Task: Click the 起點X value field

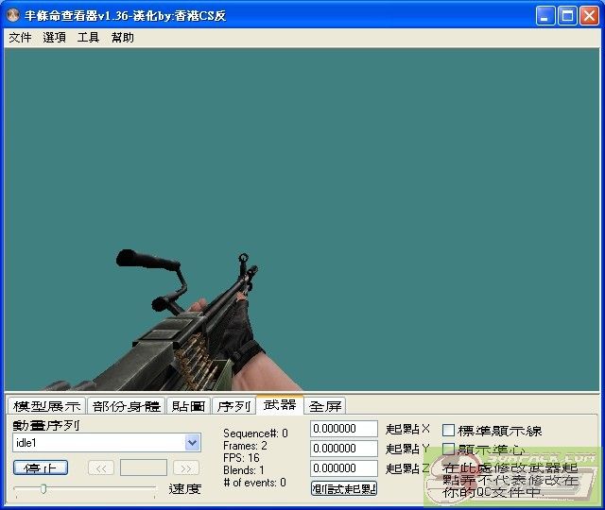Action: coord(343,429)
